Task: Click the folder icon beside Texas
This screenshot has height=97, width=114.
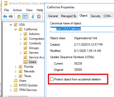Action: point(20,76)
